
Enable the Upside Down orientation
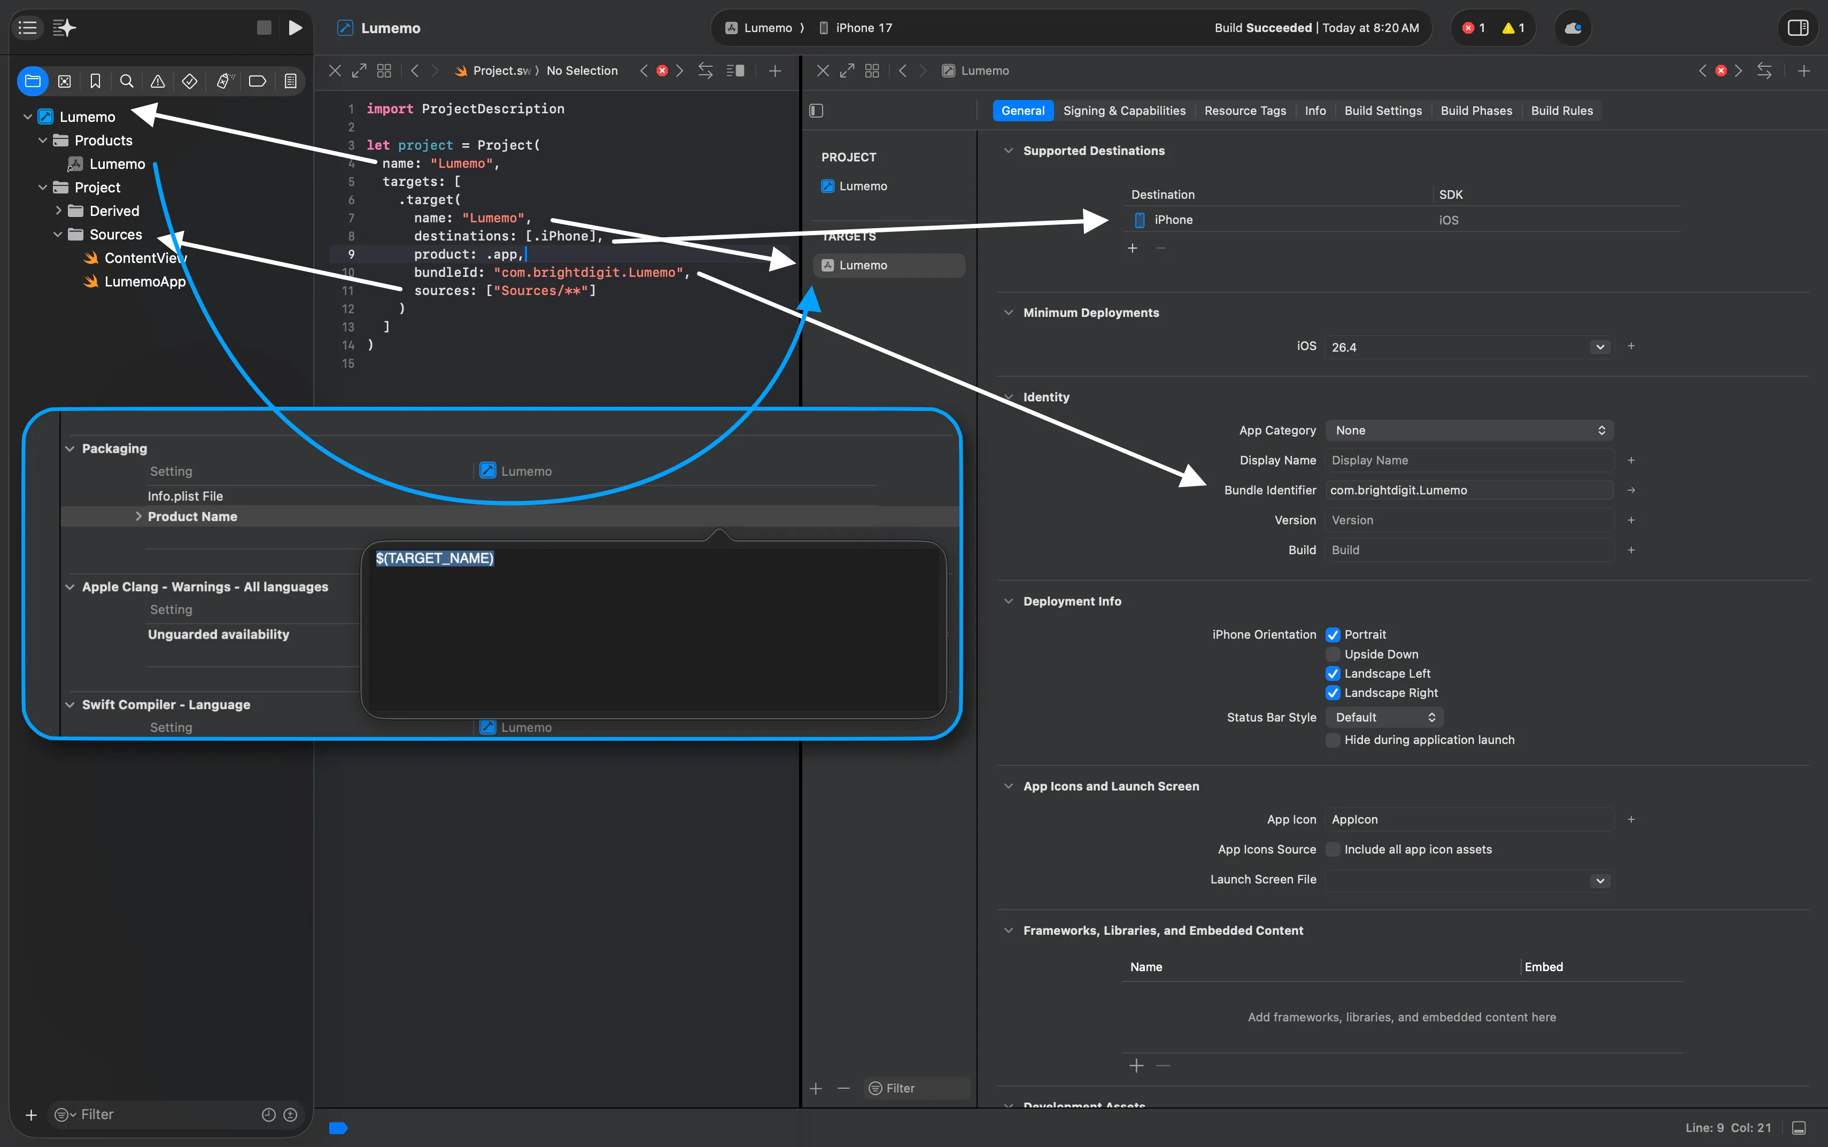pos(1333,654)
